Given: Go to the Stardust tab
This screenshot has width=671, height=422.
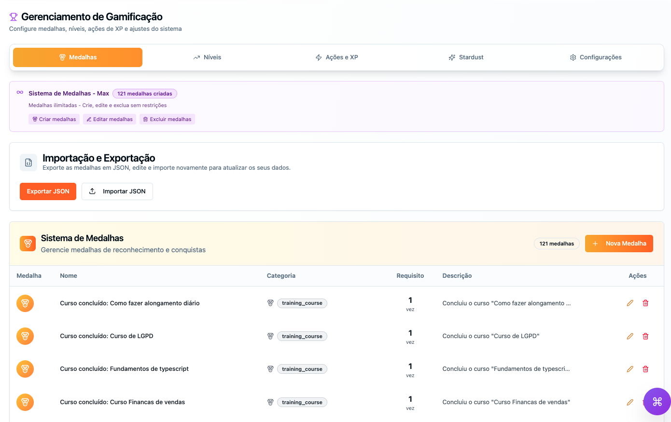Looking at the screenshot, I should pos(466,57).
